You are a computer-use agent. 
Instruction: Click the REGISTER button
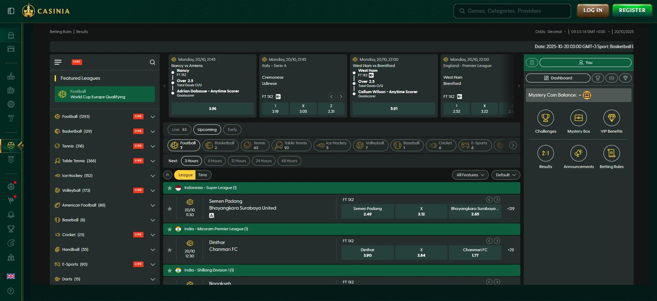click(x=632, y=10)
